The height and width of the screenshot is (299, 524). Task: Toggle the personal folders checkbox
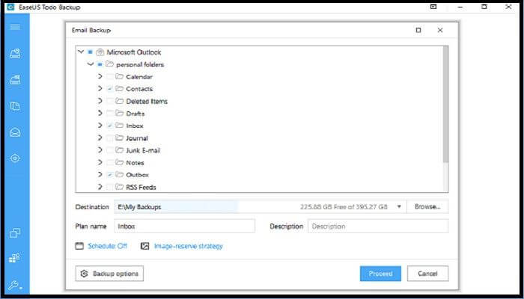click(100, 64)
